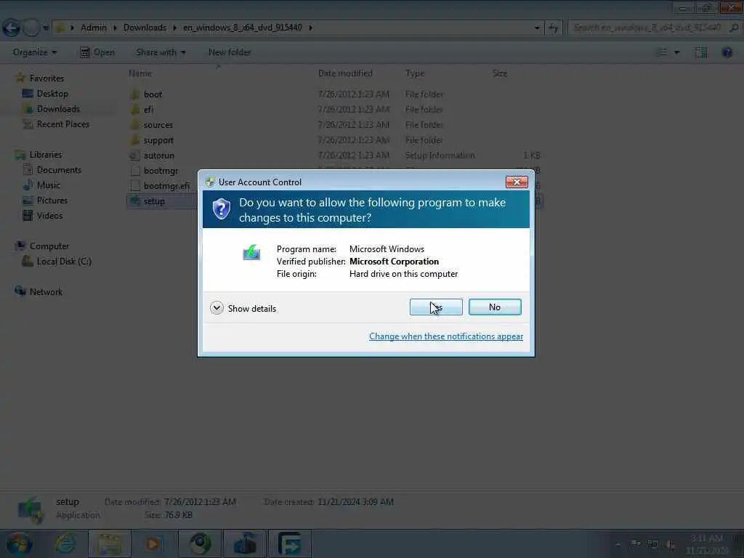Select the boot folder
Screen dimensions: 744x558
(x=153, y=94)
